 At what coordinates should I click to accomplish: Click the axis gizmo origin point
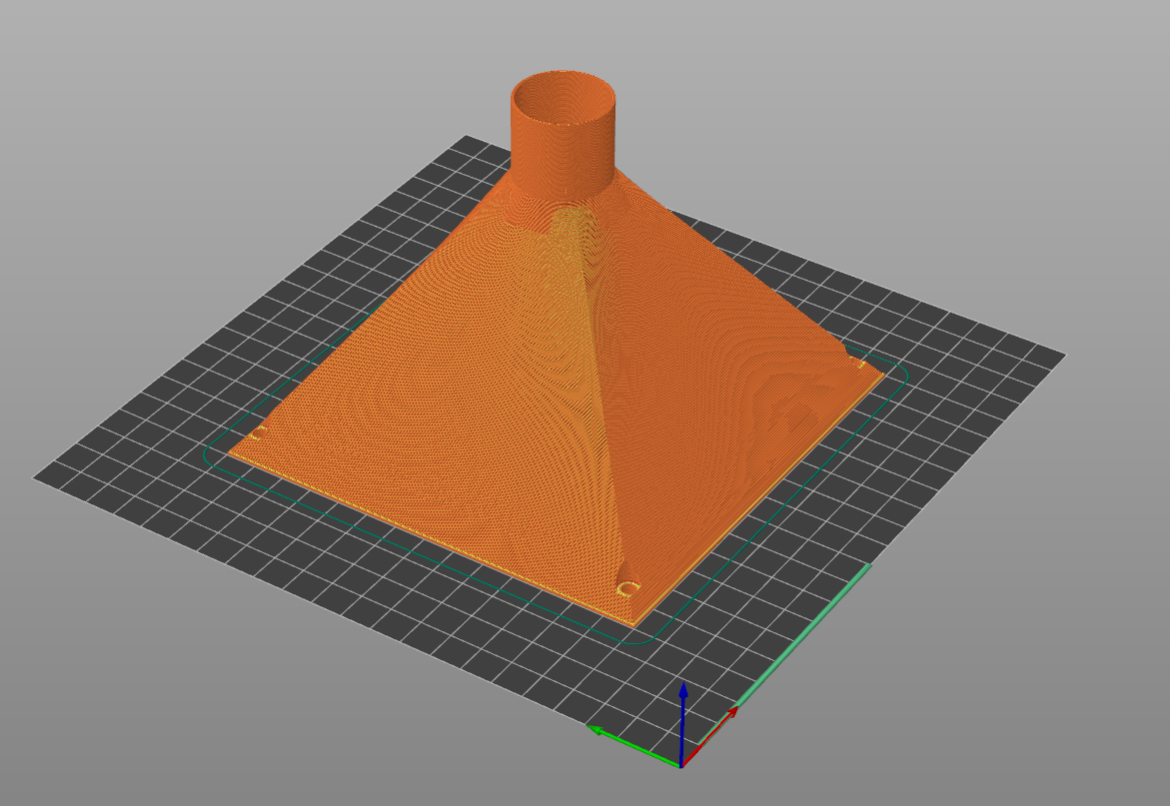coord(680,767)
